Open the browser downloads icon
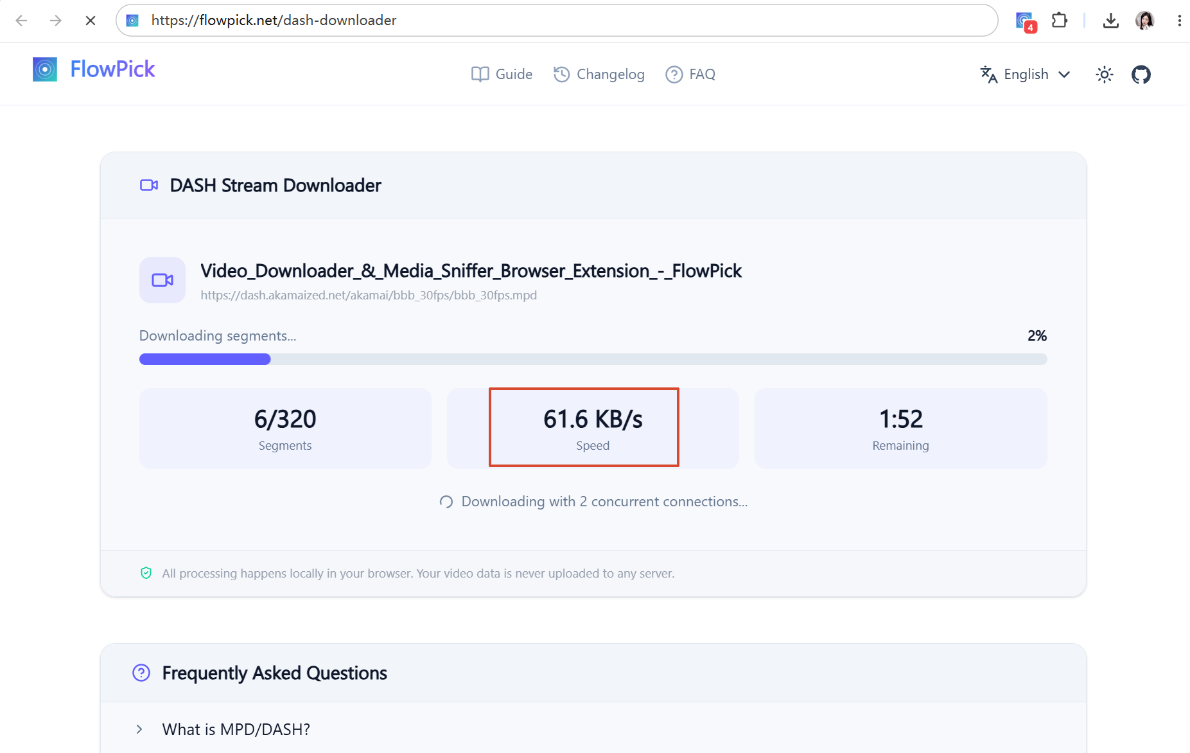1190x753 pixels. pyautogui.click(x=1111, y=21)
